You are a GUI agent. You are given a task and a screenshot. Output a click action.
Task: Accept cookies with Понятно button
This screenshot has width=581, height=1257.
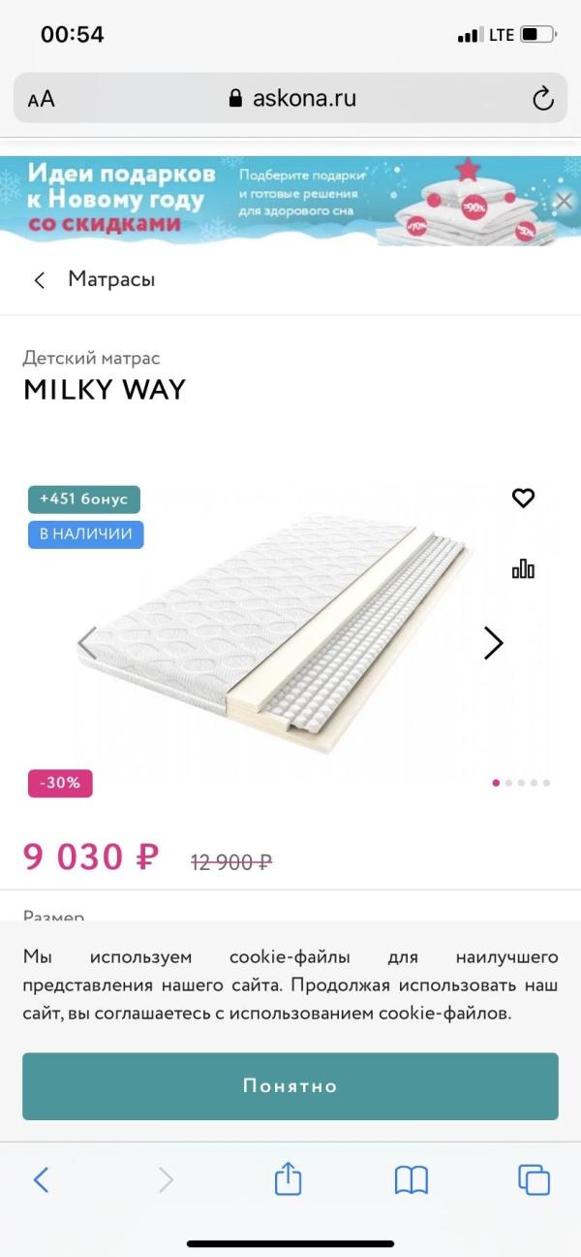point(290,1086)
